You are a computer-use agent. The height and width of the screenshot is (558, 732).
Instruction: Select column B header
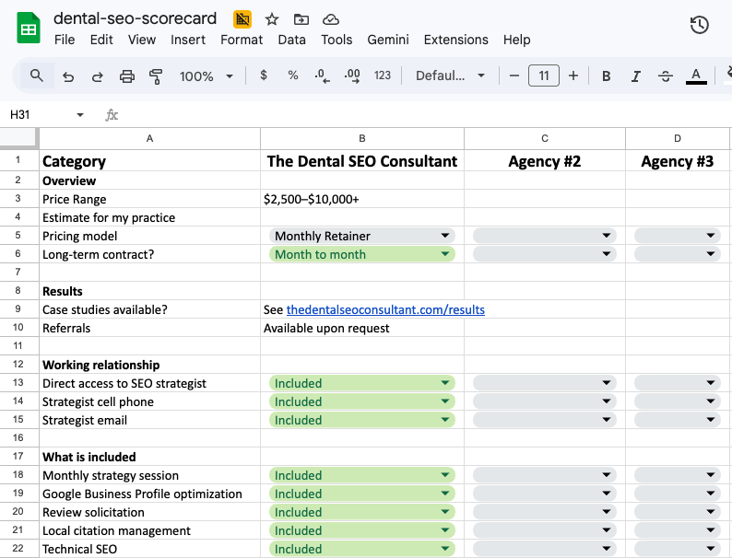pos(361,138)
